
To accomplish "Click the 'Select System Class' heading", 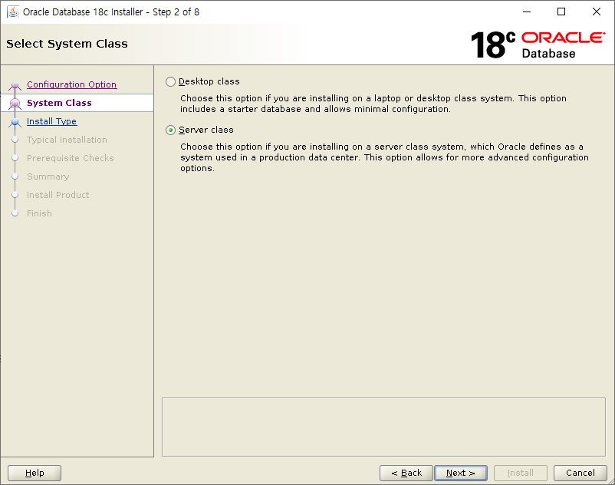I will tap(67, 44).
